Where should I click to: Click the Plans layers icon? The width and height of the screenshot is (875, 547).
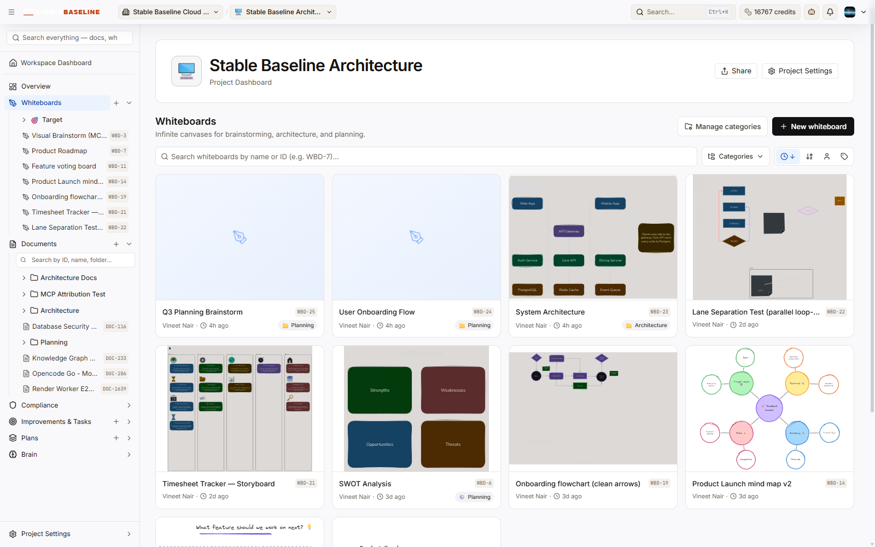(x=13, y=438)
